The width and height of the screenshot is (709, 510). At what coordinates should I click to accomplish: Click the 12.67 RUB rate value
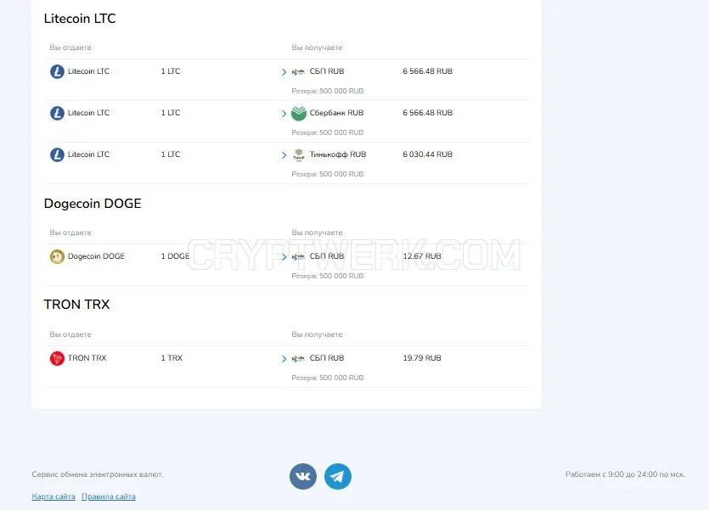pos(422,256)
